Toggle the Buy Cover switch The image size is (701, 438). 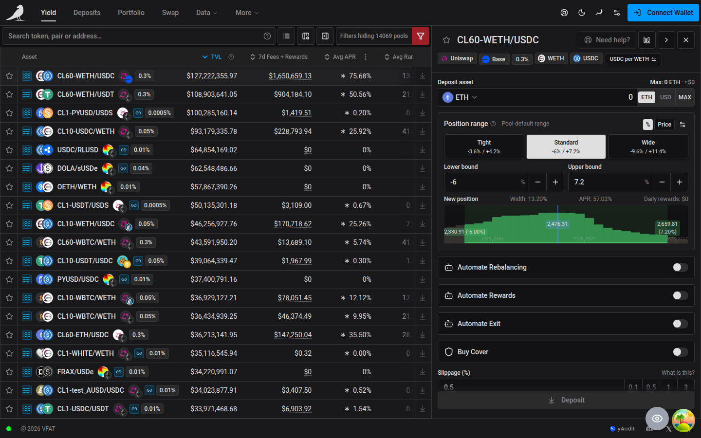(x=680, y=352)
